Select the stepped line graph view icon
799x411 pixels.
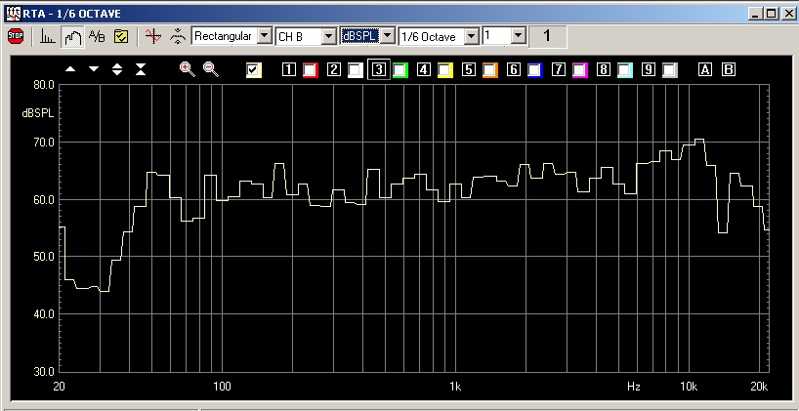pyautogui.click(x=72, y=36)
